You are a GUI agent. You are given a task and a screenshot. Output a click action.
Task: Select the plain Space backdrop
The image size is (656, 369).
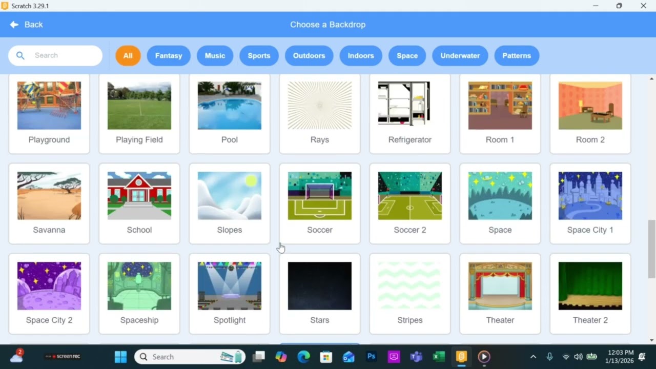click(500, 203)
